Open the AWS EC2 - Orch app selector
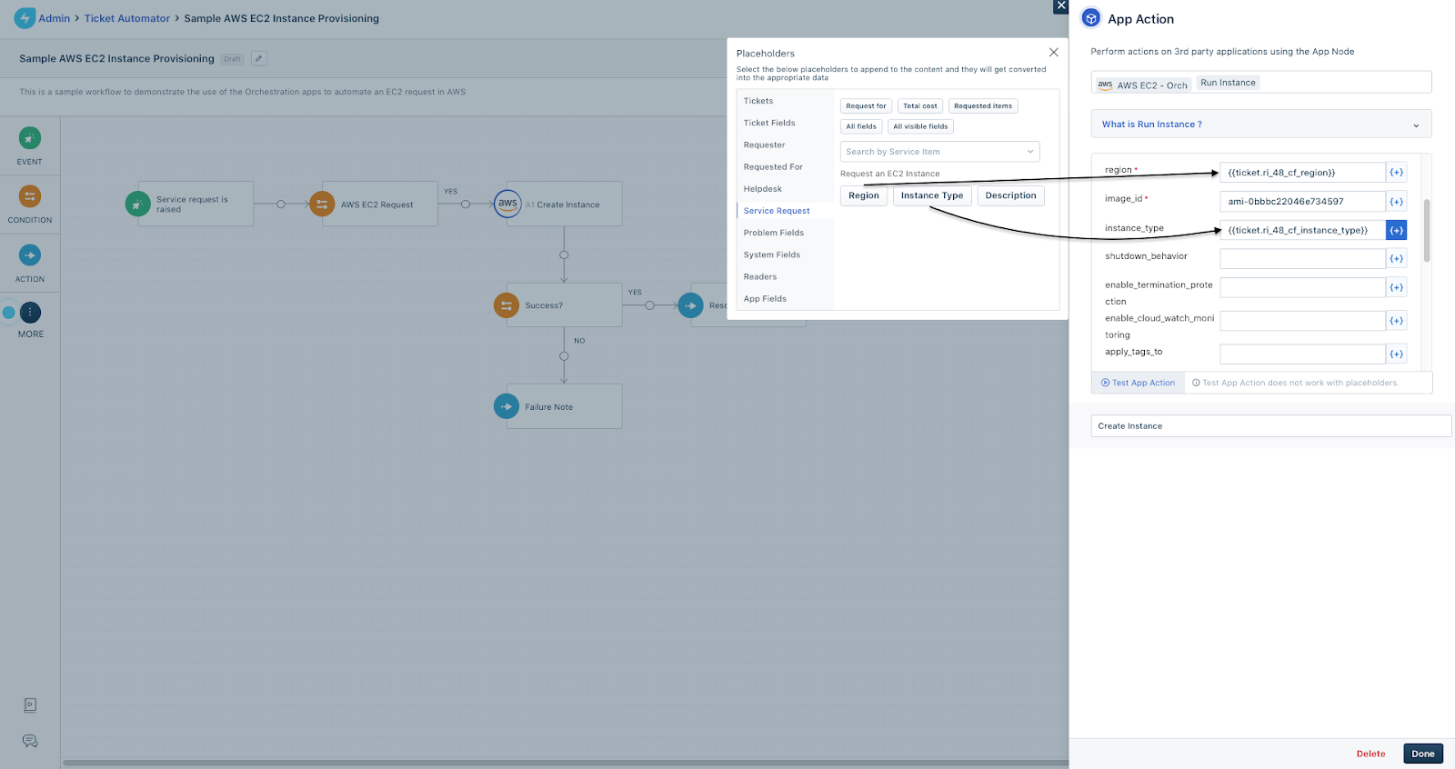1455x769 pixels. coord(1142,85)
